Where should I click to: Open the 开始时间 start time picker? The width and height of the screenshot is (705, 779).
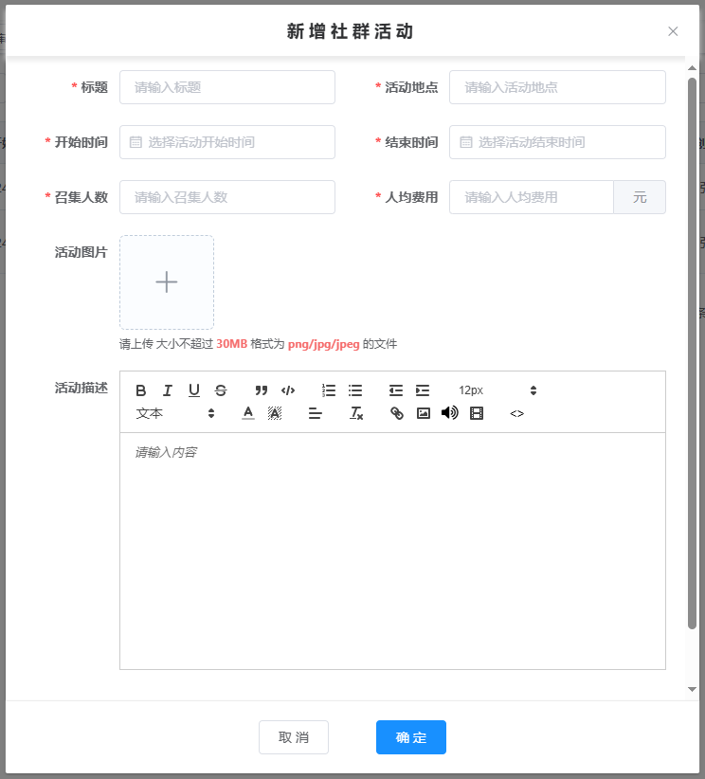227,142
